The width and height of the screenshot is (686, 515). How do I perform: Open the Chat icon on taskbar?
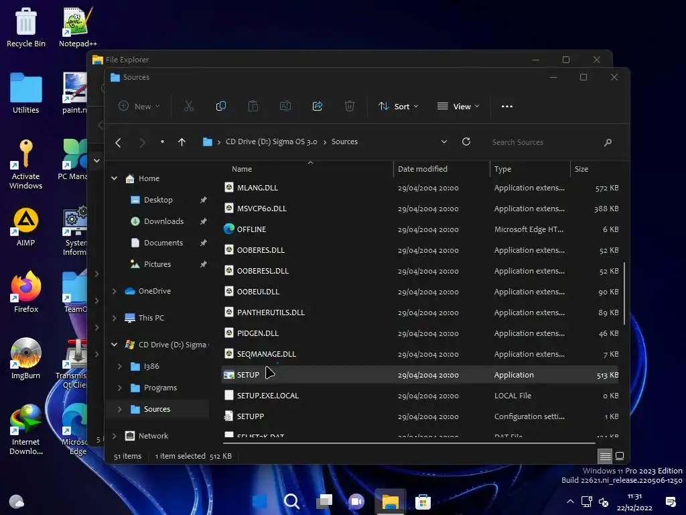pyautogui.click(x=356, y=502)
